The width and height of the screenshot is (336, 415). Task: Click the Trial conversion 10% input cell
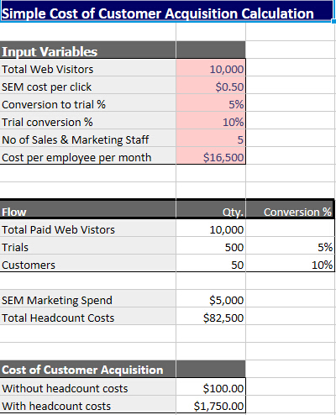pyautogui.click(x=211, y=120)
